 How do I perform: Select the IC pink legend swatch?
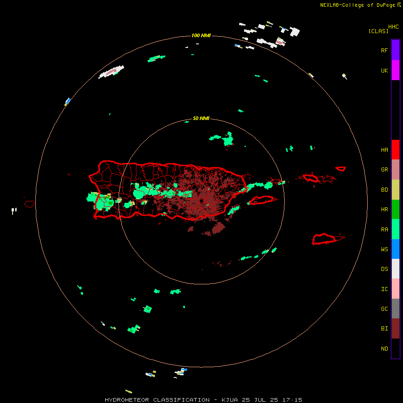pyautogui.click(x=395, y=289)
